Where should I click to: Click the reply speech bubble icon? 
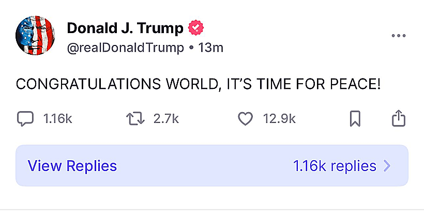click(25, 119)
